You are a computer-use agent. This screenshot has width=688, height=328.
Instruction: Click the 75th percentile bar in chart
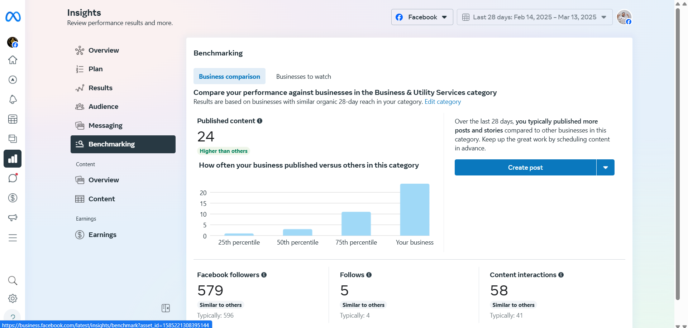[x=356, y=224]
